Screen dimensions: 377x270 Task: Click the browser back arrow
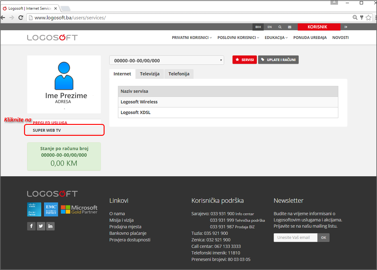[3, 18]
